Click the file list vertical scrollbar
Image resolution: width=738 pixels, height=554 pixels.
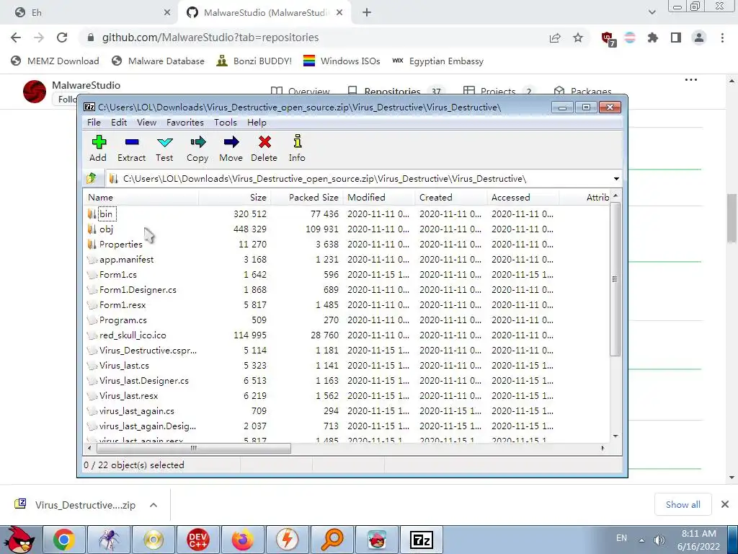(615, 279)
